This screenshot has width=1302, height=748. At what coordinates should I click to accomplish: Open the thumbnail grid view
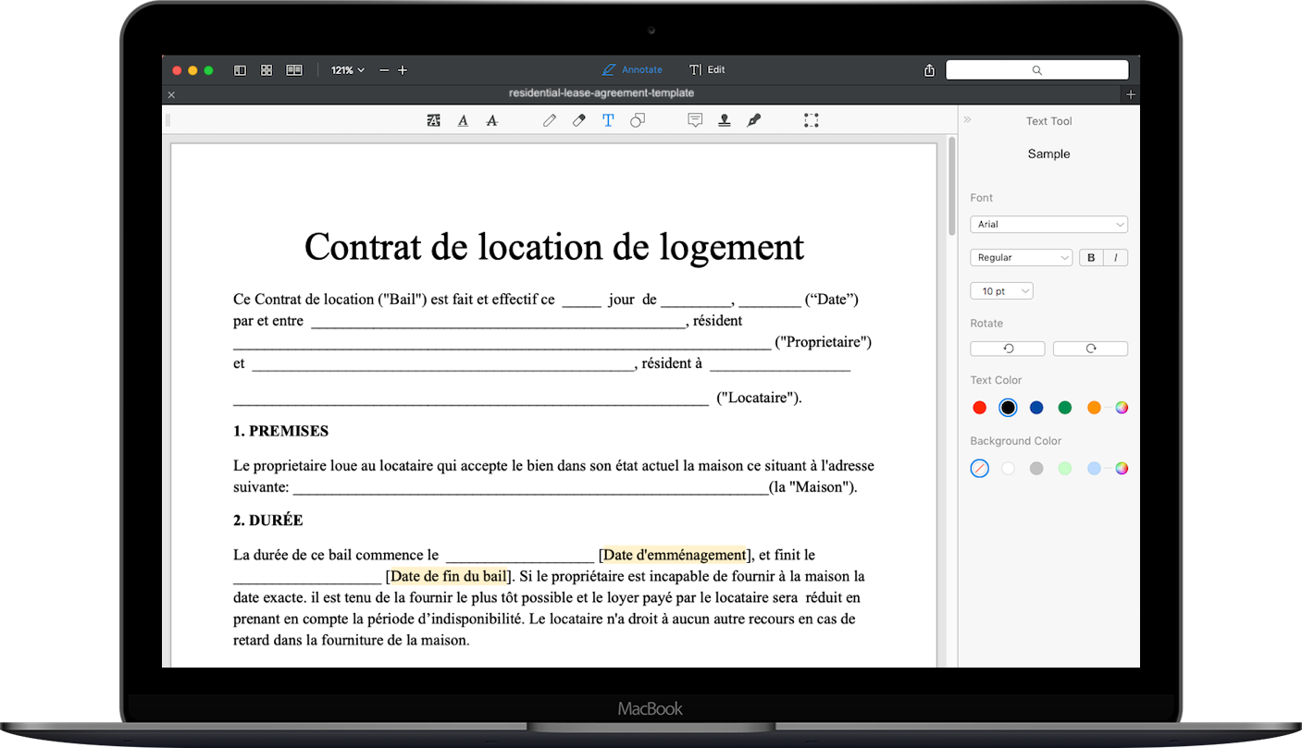[267, 70]
